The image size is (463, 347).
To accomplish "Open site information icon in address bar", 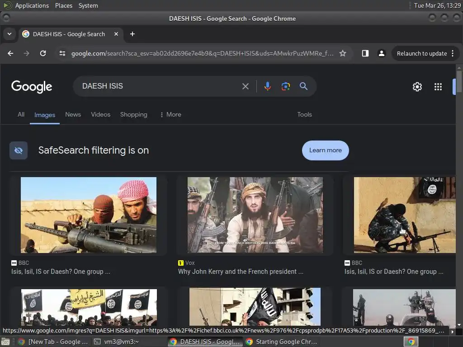I will point(62,53).
